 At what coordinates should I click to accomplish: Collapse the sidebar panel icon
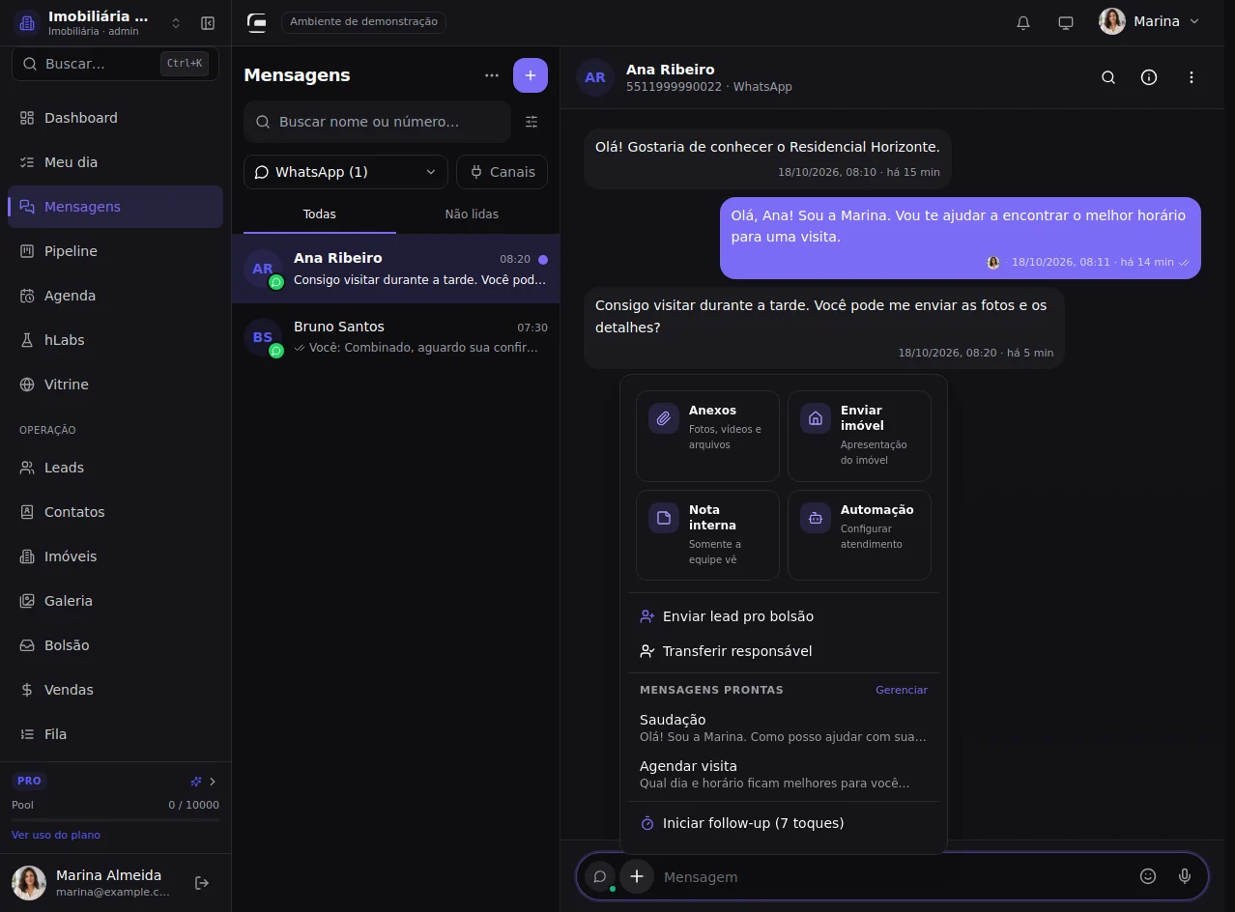(208, 23)
